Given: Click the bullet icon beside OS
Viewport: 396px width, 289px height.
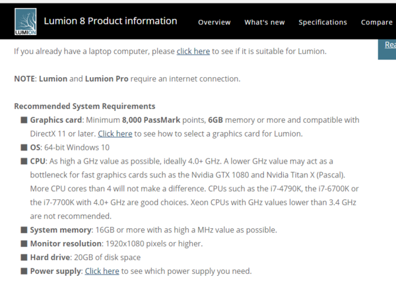Looking at the screenshot, I should 24,148.
